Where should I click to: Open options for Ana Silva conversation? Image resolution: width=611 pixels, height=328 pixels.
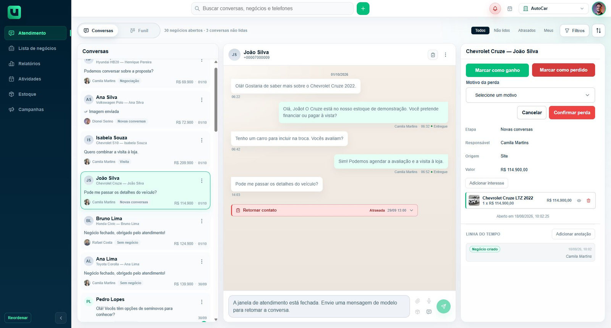coord(202,100)
